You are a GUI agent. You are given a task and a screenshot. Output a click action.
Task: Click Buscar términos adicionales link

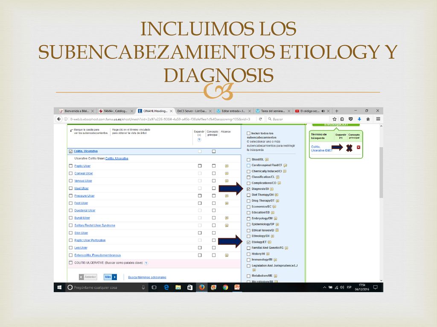(x=147, y=277)
